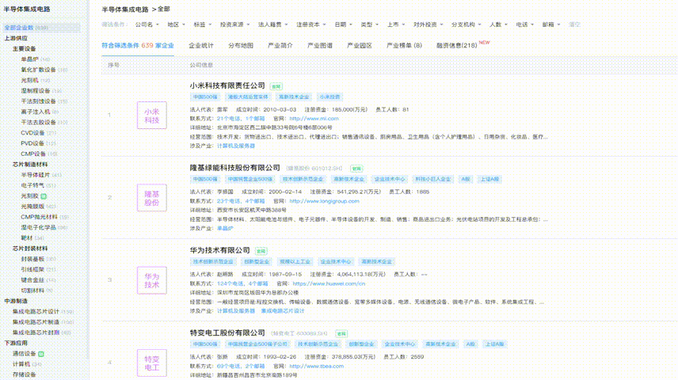Image resolution: width=678 pixels, height=380 pixels.
Task: Click the green badge next to 光刻胶
Action: tap(44, 195)
